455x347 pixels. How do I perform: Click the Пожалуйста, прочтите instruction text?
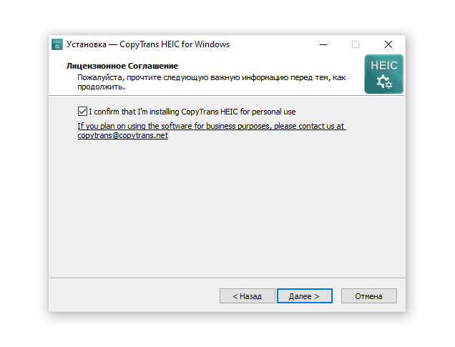click(212, 82)
